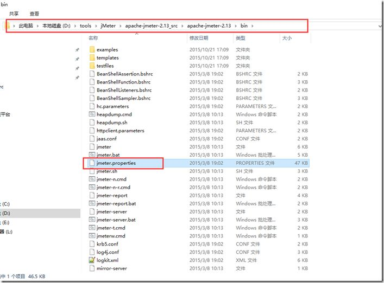Image resolution: width=384 pixels, height=283 pixels.
Task: Select the jmeter.sh file name
Action: 107,171
